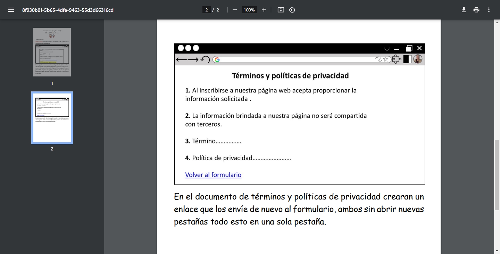The height and width of the screenshot is (254, 500).
Task: Click the mock browser tab search chevron
Action: coord(387,49)
